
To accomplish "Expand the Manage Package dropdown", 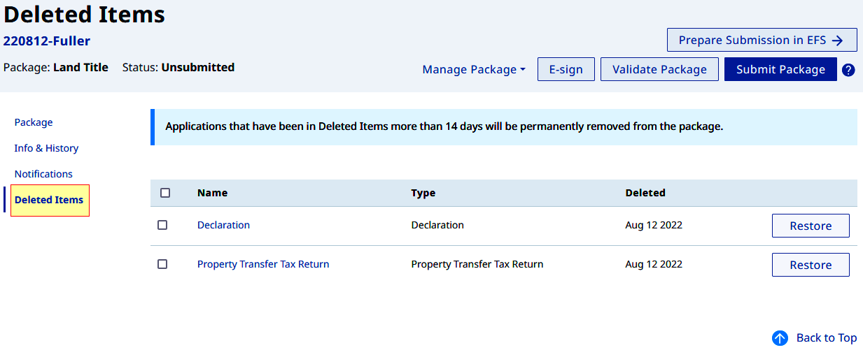I will click(x=474, y=70).
